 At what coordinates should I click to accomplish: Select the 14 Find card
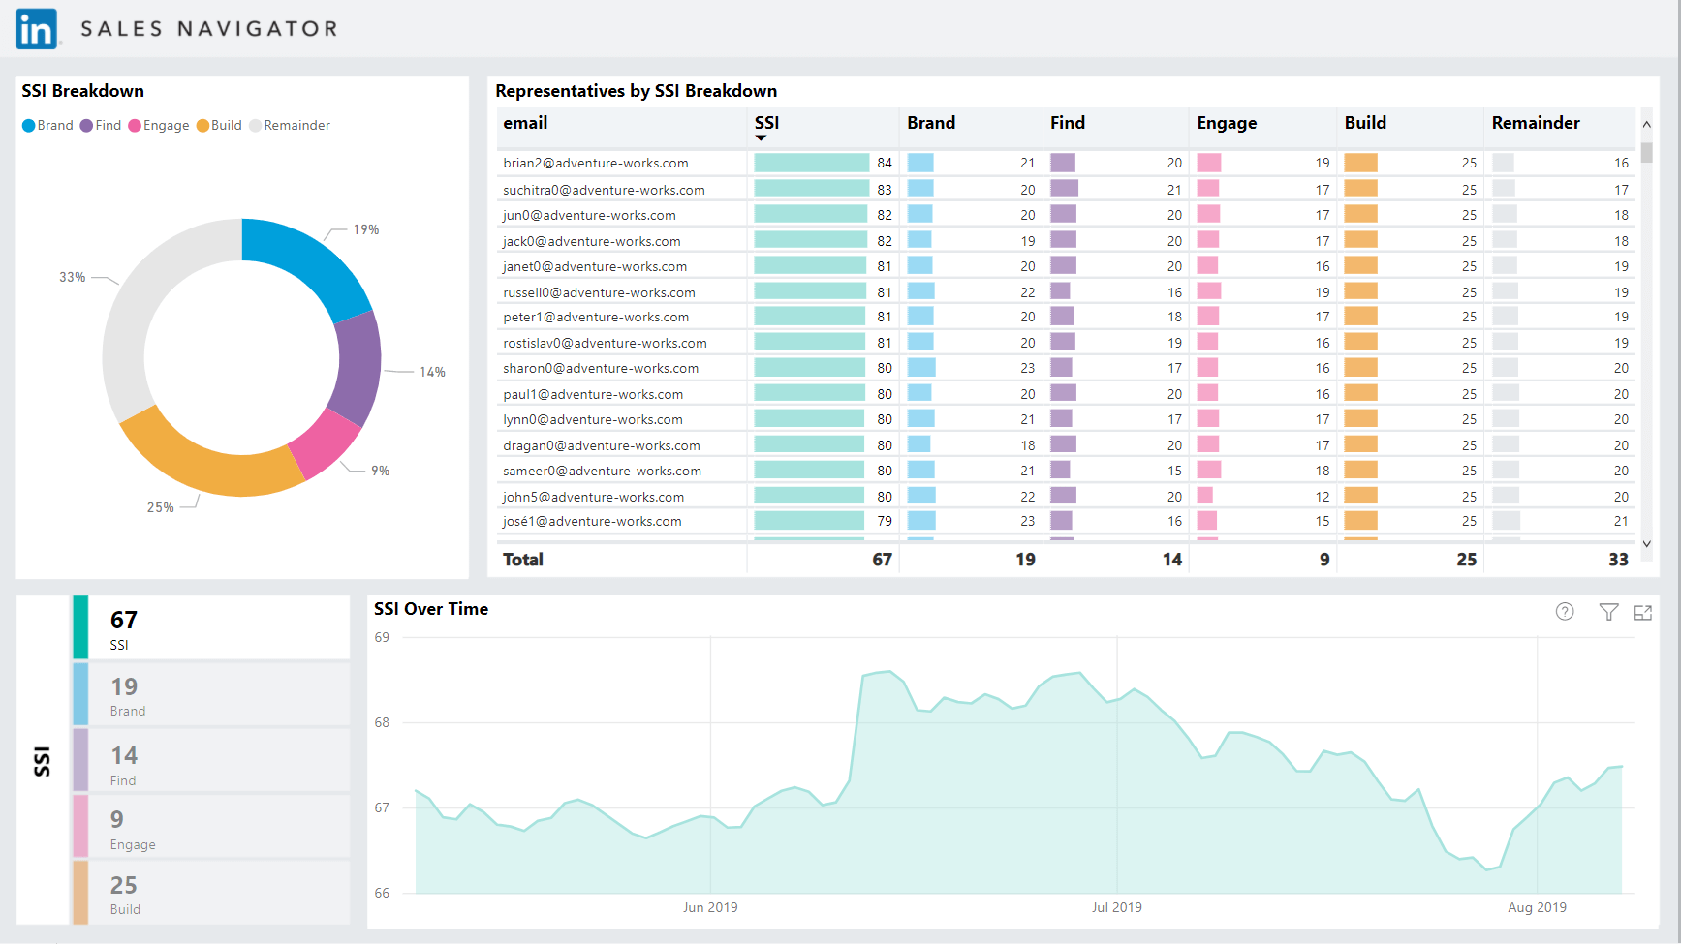[x=211, y=761]
